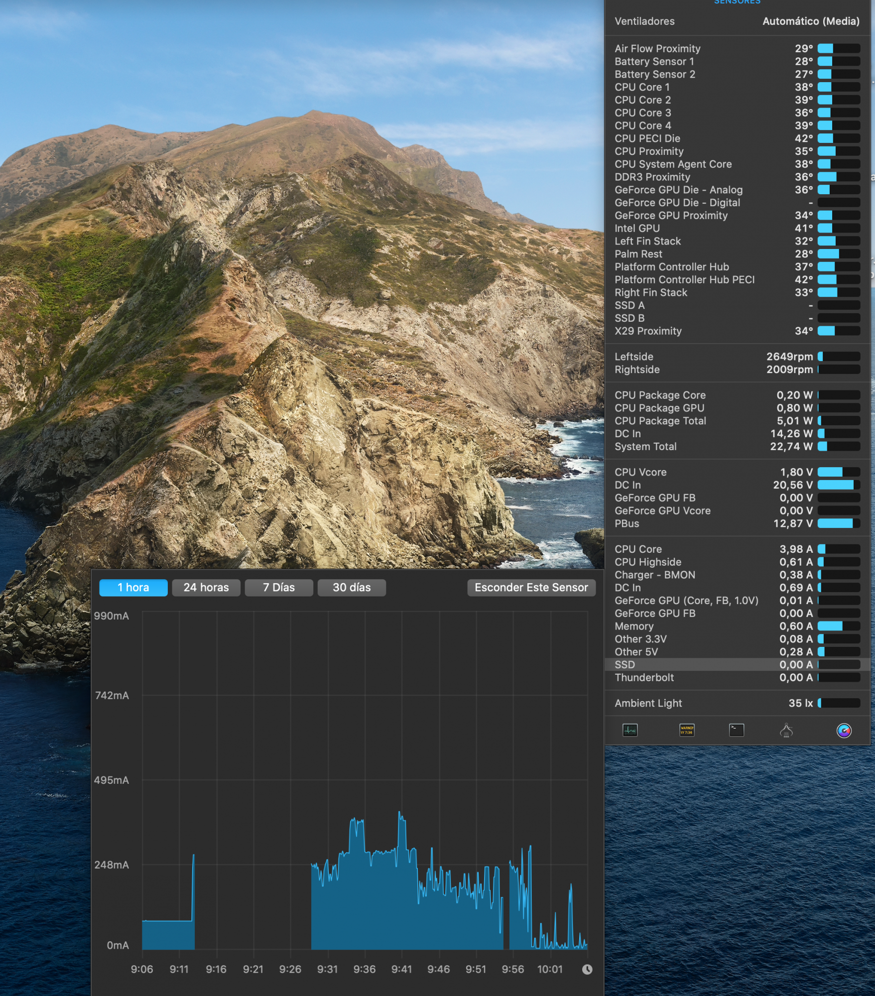875x996 pixels.
Task: Show the 7 Días history
Action: pos(279,588)
